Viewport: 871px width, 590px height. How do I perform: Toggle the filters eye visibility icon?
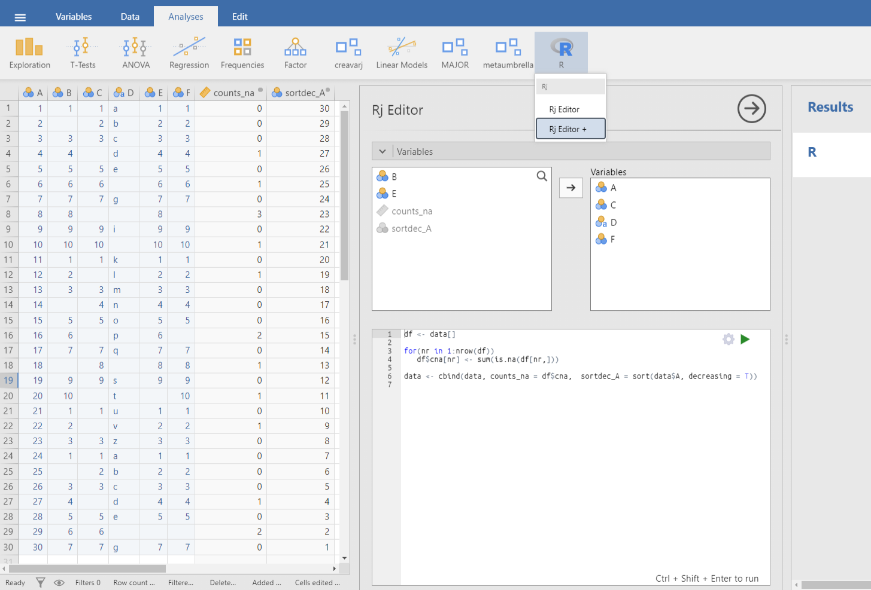59,583
